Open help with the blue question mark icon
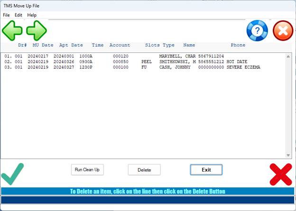The width and height of the screenshot is (296, 211). (x=257, y=31)
